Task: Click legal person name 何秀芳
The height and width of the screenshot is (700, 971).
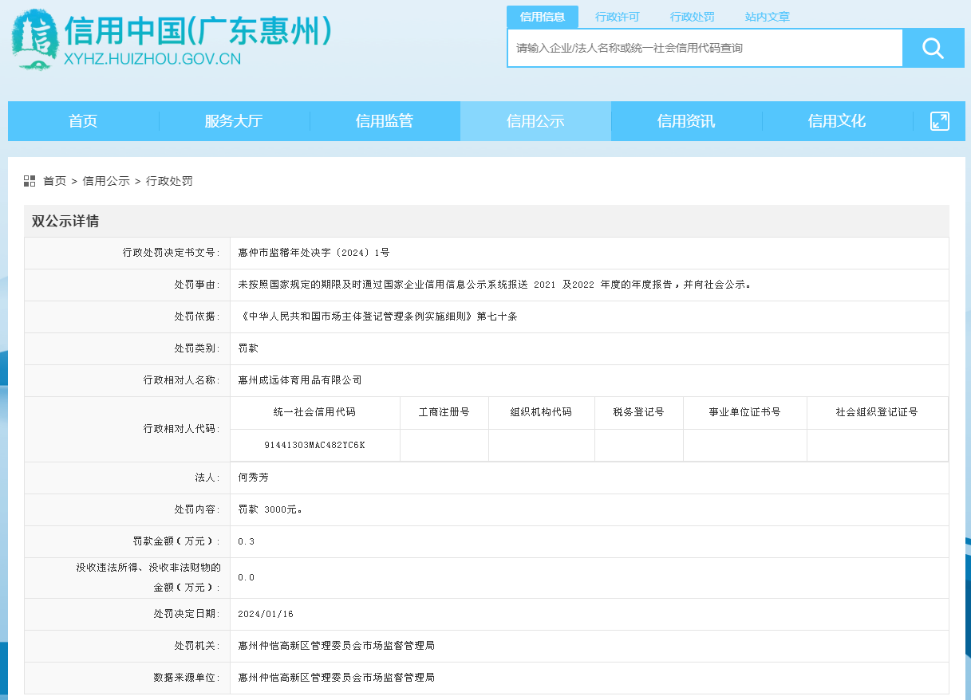Action: [x=254, y=478]
